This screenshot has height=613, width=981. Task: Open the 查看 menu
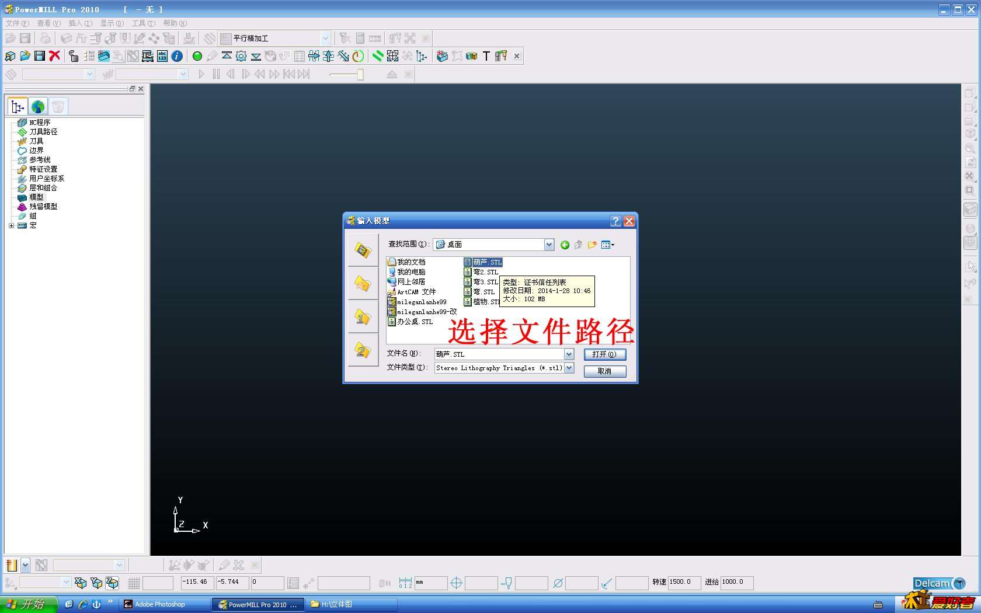point(48,23)
